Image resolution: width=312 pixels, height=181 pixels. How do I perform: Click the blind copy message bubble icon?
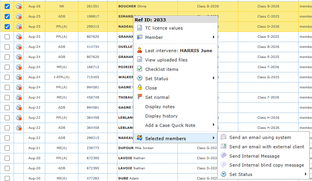click(223, 165)
